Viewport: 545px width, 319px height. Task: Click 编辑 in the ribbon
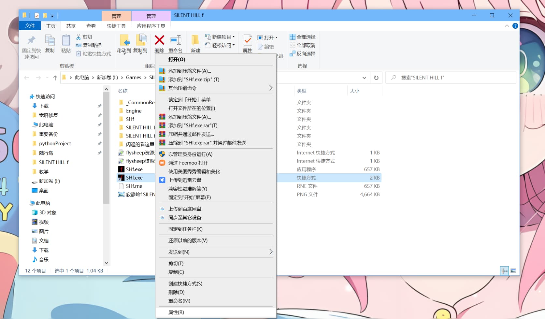(x=266, y=47)
